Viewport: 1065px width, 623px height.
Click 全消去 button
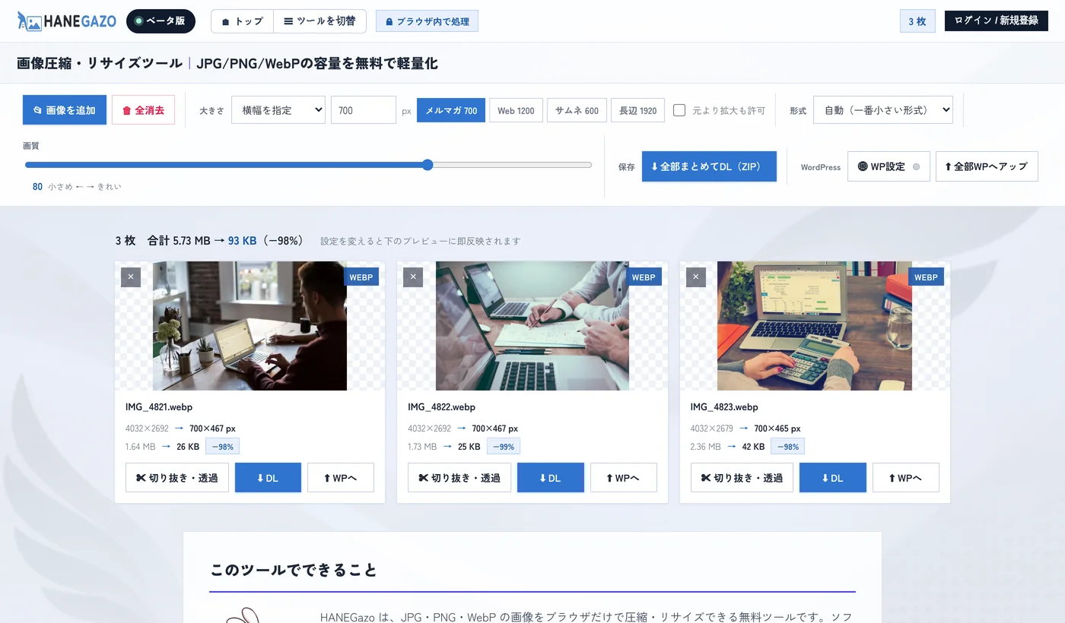pyautogui.click(x=144, y=110)
